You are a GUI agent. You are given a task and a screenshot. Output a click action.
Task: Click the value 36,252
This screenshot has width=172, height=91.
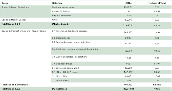tap(128, 68)
